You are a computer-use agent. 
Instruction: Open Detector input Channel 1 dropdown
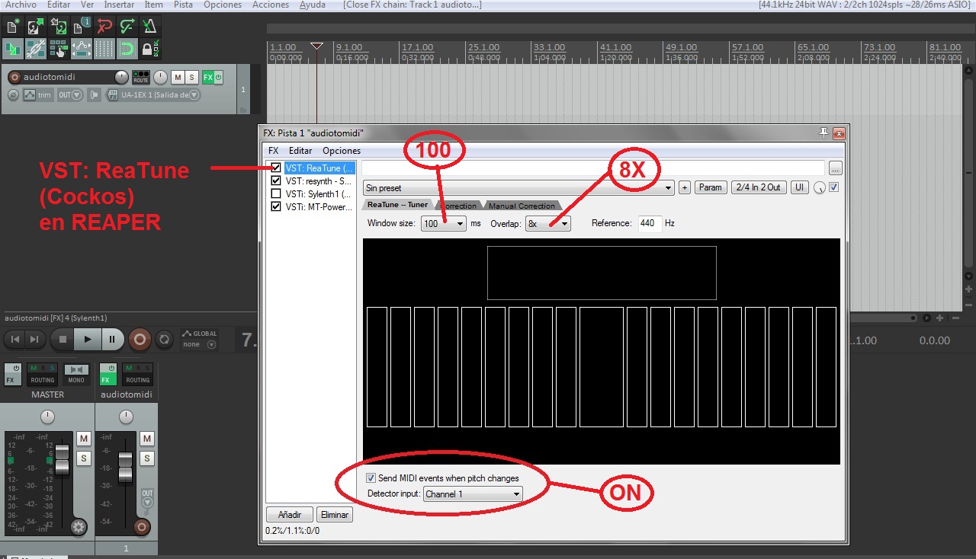(473, 494)
